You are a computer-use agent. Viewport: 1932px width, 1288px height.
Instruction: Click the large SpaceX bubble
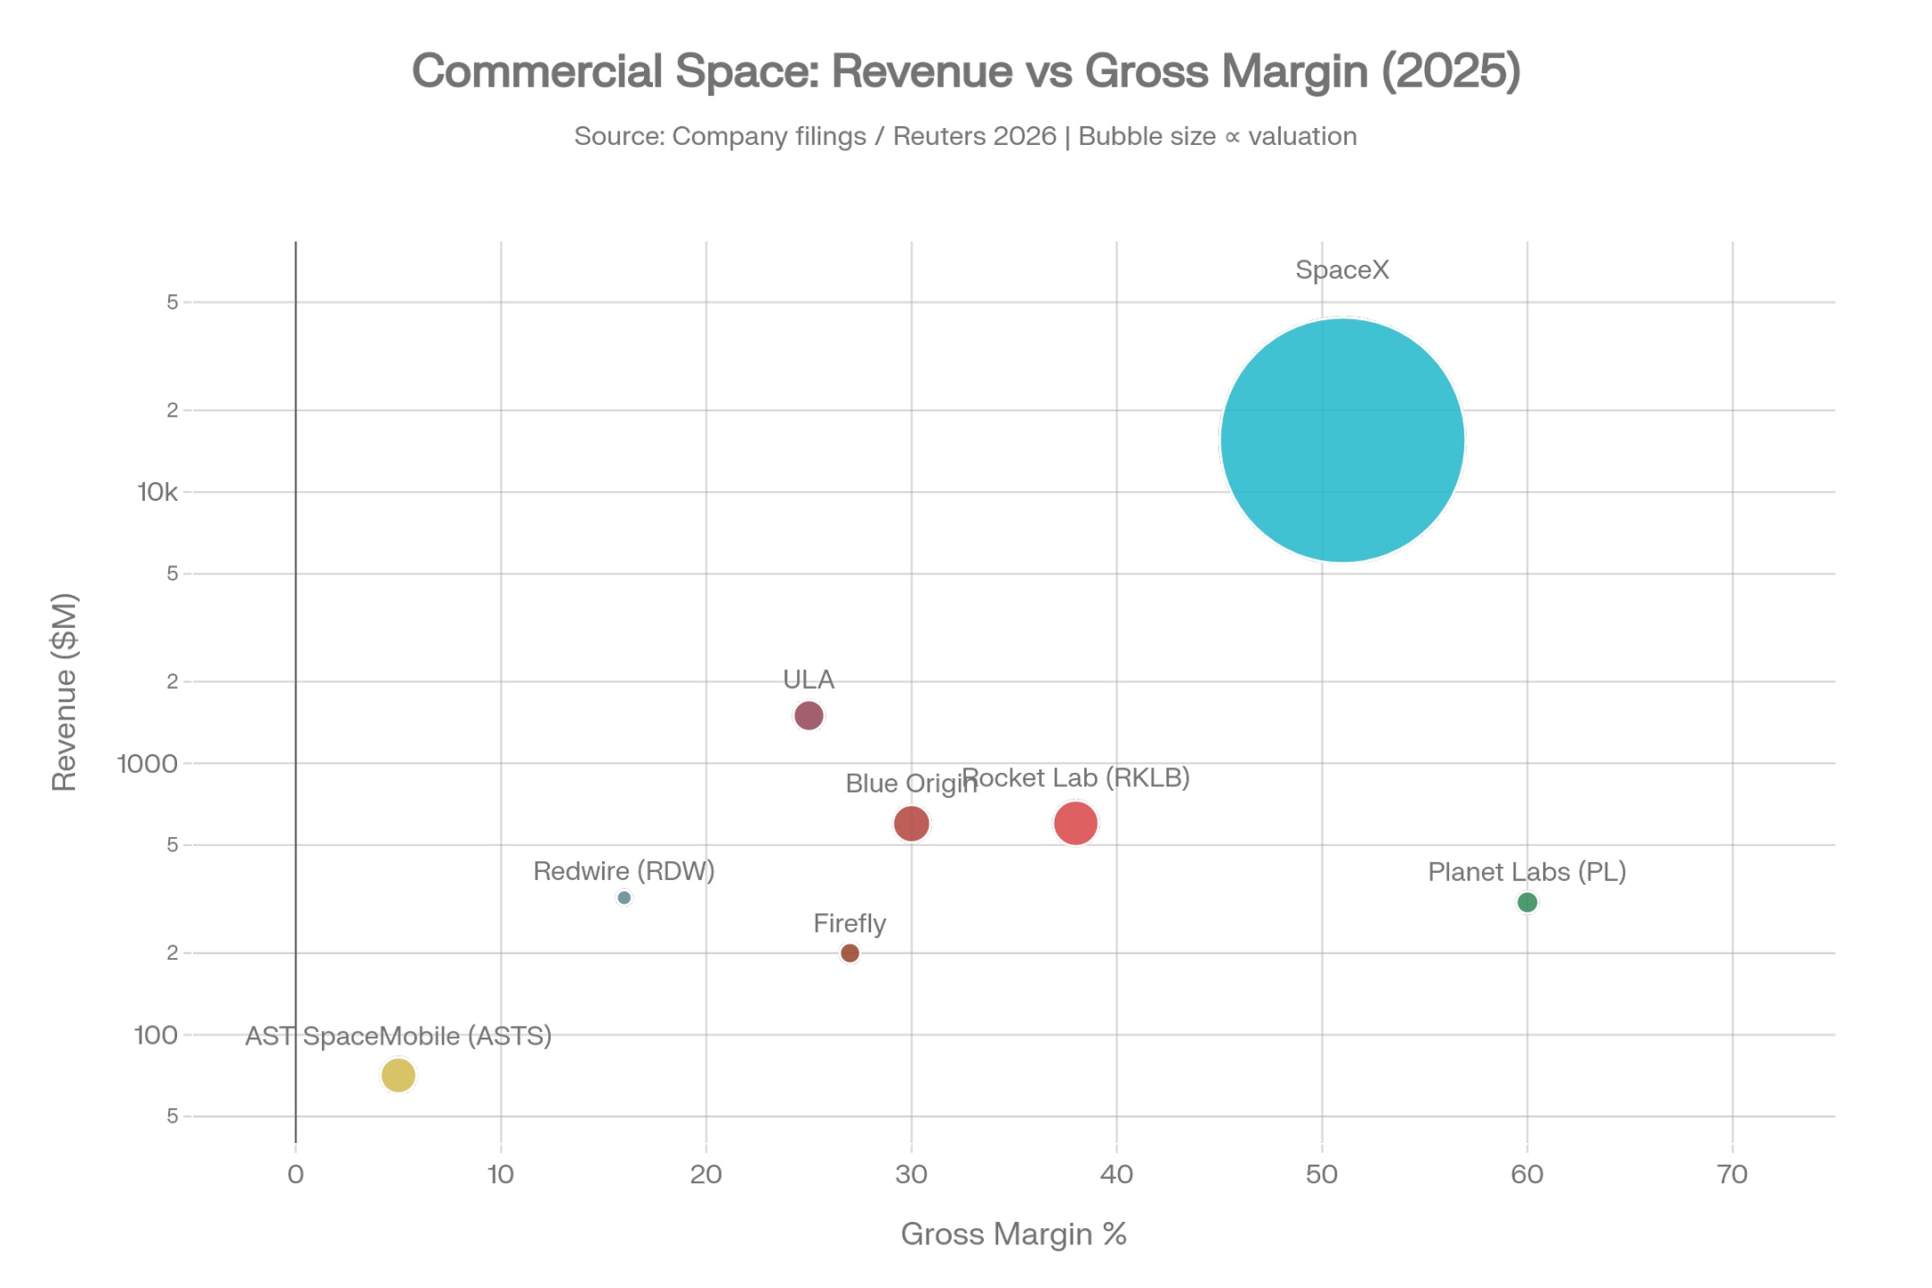(1342, 440)
